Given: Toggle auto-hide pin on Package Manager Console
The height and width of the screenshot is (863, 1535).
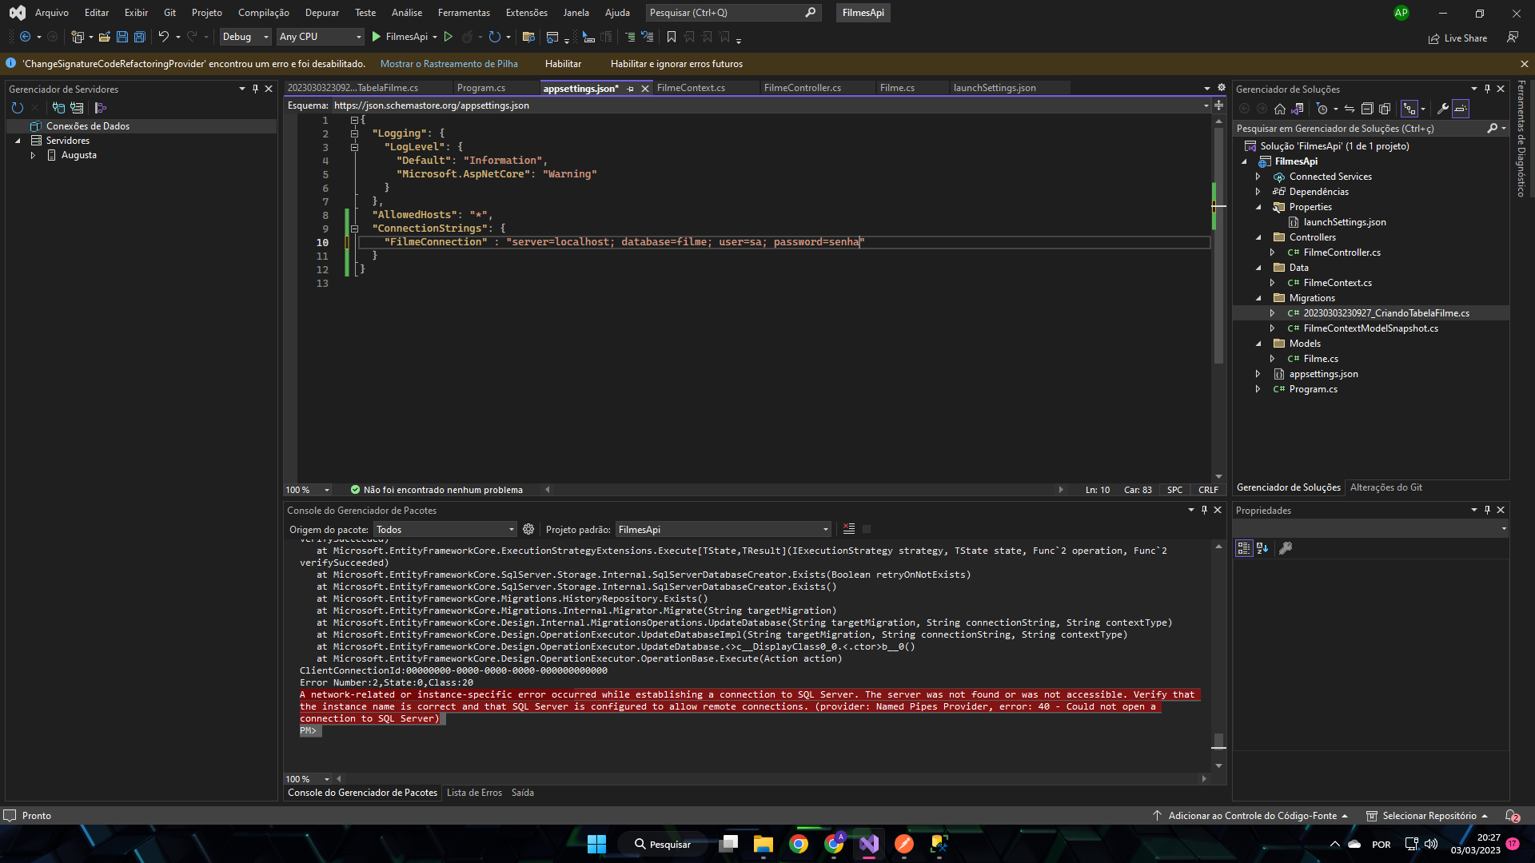Looking at the screenshot, I should (1204, 510).
